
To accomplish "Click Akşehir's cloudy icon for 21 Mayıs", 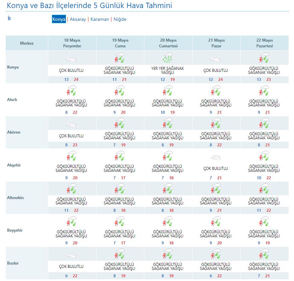I will click(x=216, y=157).
